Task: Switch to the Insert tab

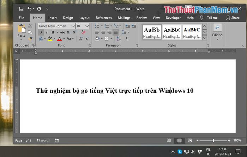Action: pyautogui.click(x=53, y=18)
